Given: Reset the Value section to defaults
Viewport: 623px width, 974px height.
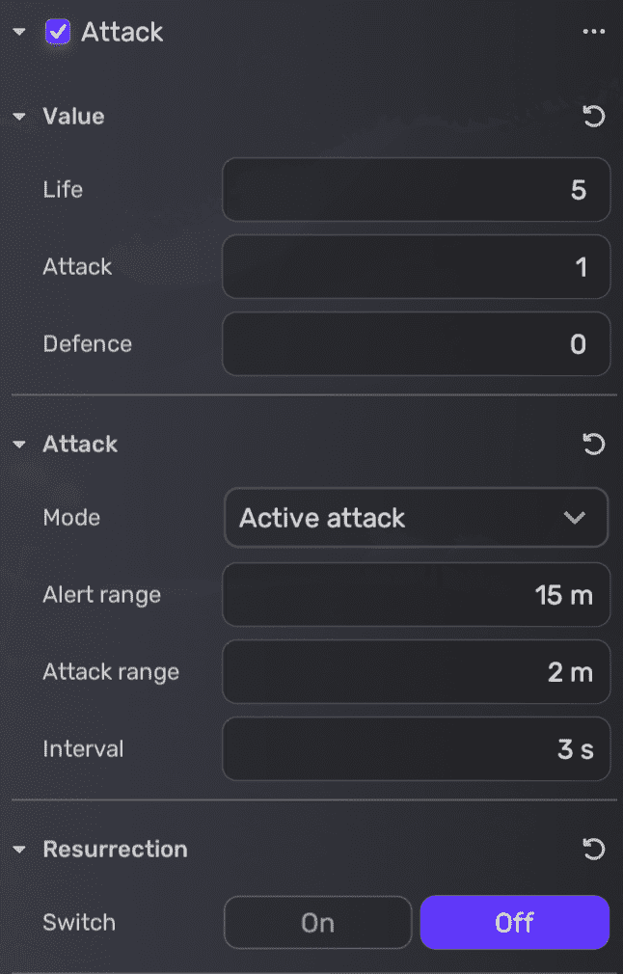Looking at the screenshot, I should coord(594,116).
